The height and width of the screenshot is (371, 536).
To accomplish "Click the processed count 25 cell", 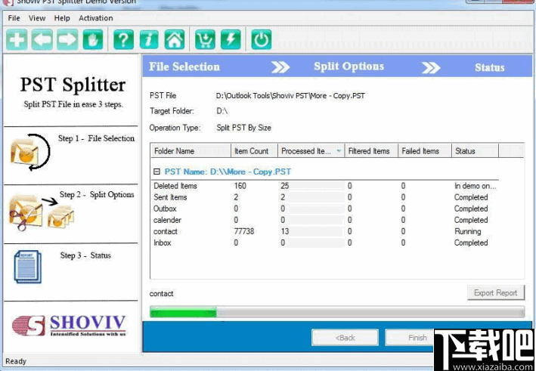I will pyautogui.click(x=285, y=186).
